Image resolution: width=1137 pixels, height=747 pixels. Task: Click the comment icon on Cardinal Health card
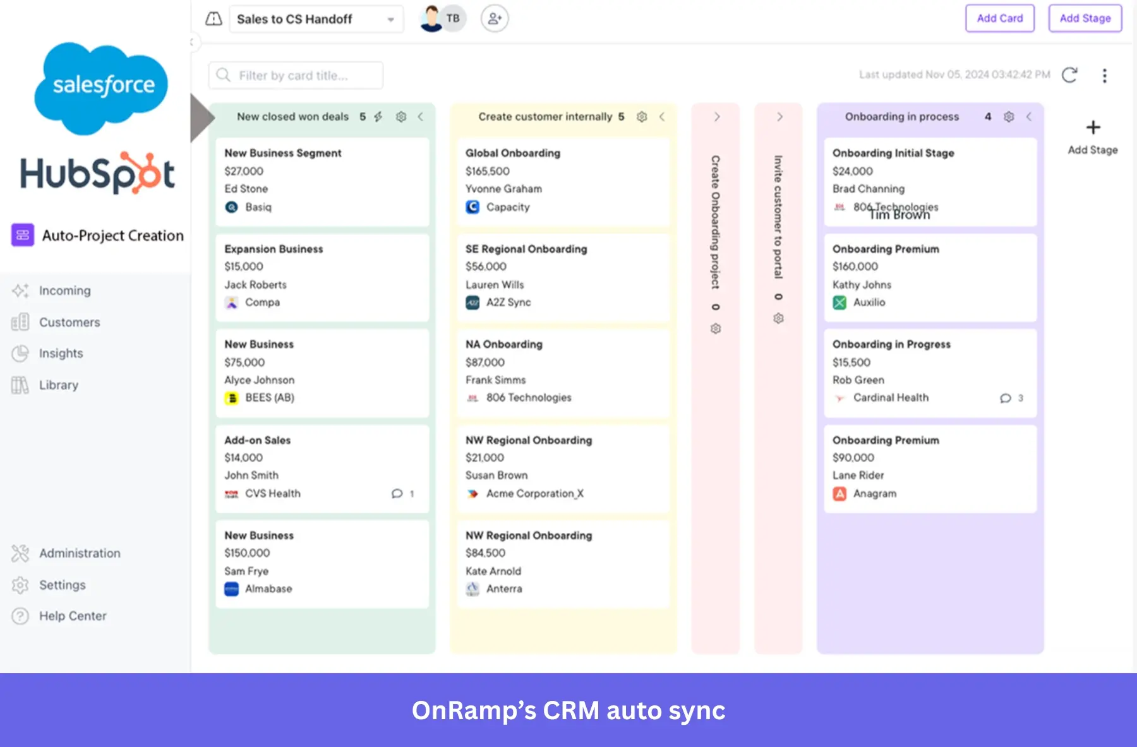click(x=1005, y=398)
